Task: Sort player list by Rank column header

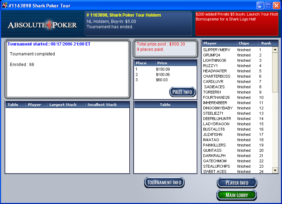Action: [268, 43]
